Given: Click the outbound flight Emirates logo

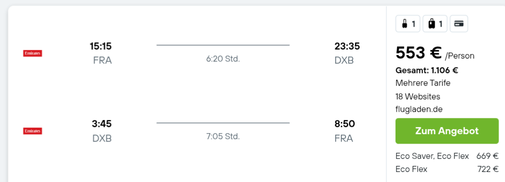Looking at the screenshot, I should click(32, 53).
